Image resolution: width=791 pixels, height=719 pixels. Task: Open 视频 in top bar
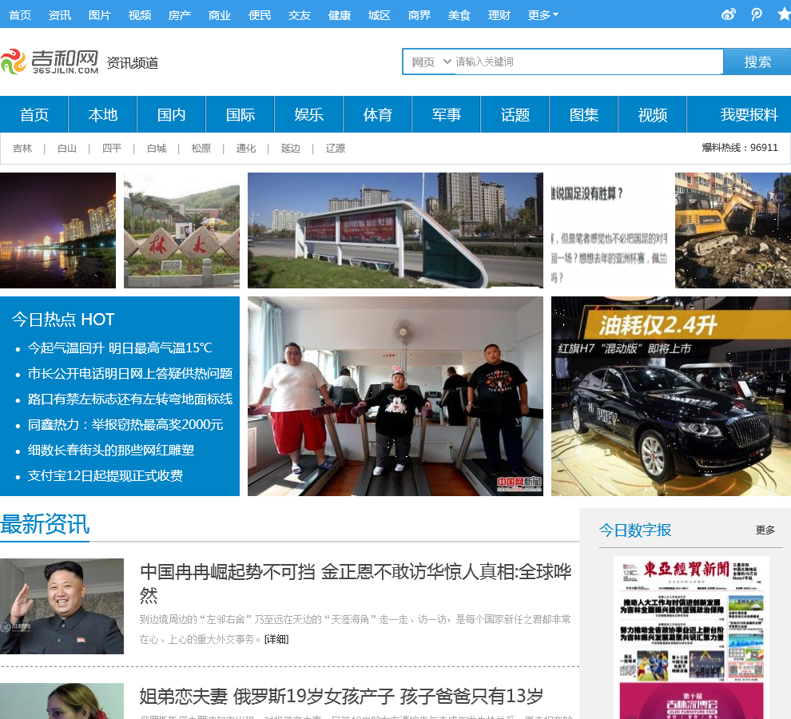point(140,15)
